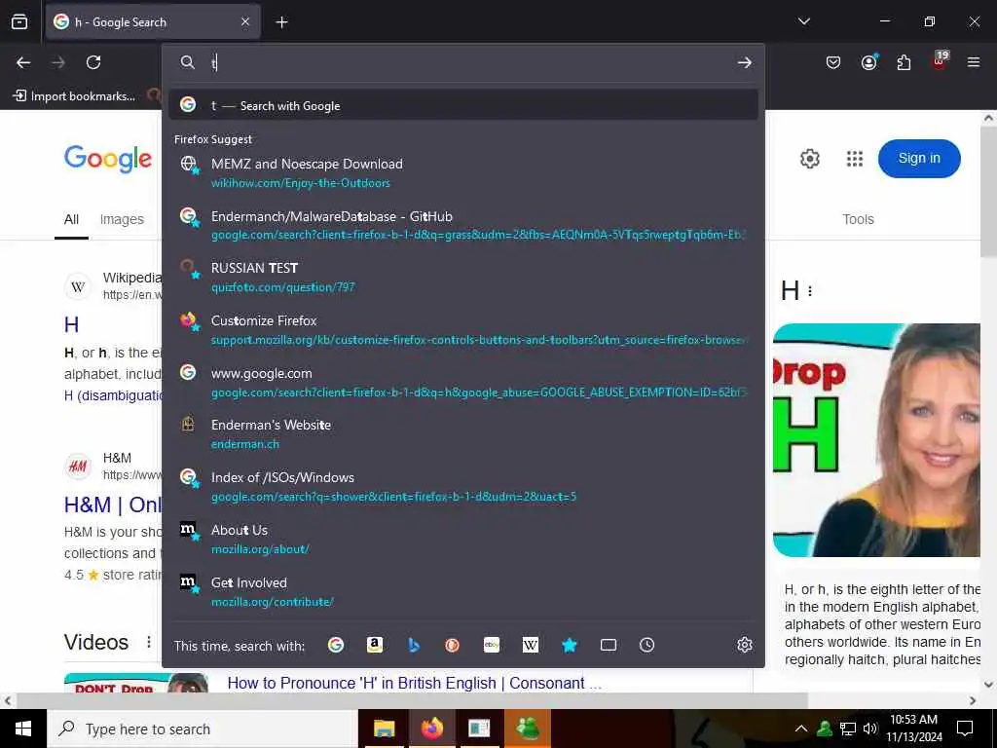Open 'About Us' mozilla.org suggestion

pos(463,540)
